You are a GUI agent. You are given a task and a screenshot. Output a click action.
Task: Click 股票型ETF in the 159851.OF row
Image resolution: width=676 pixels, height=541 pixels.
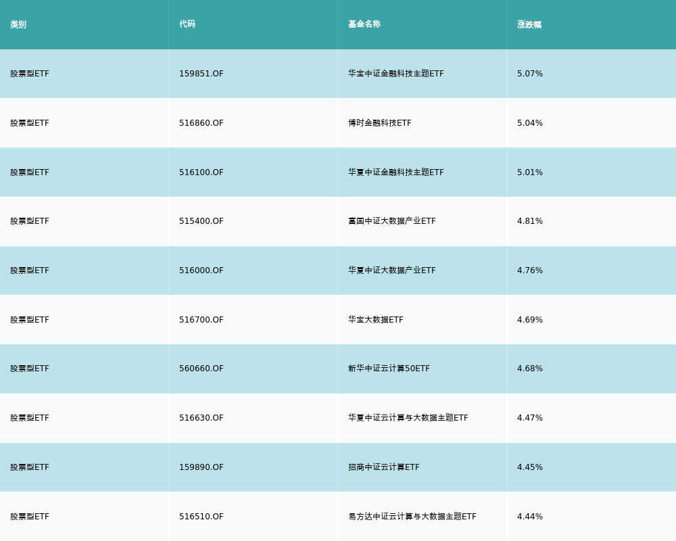30,74
